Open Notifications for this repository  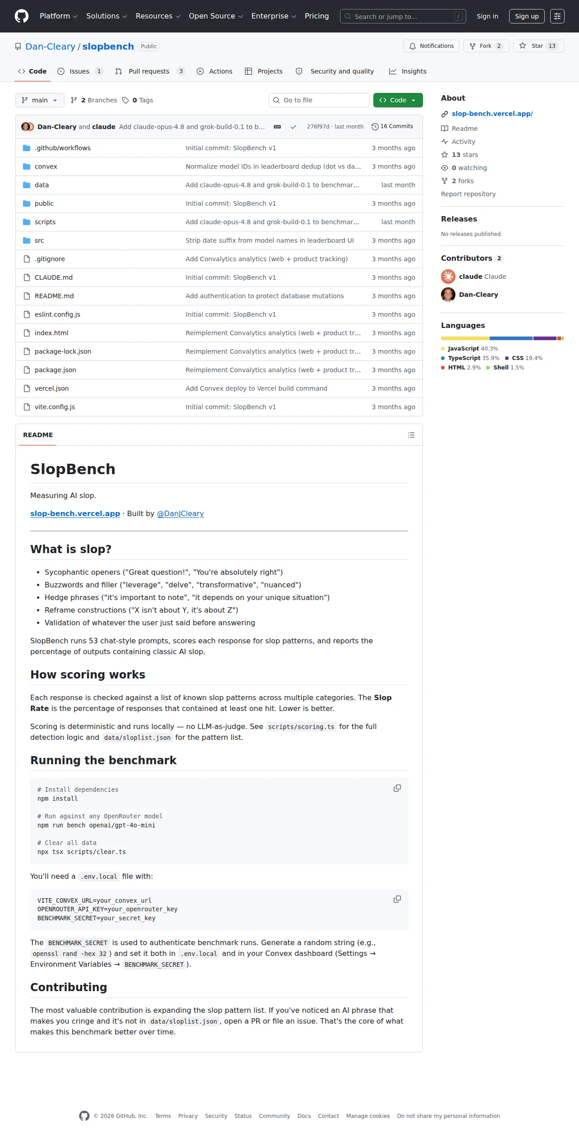click(432, 46)
